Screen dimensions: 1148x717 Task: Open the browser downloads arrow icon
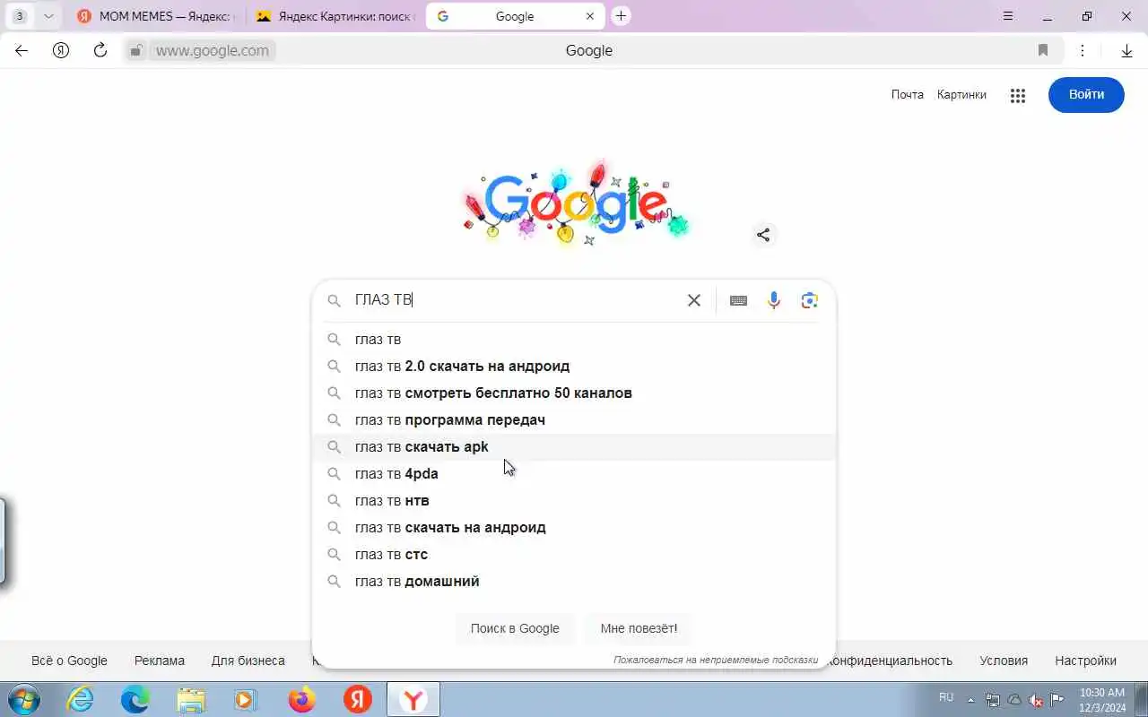[1126, 50]
